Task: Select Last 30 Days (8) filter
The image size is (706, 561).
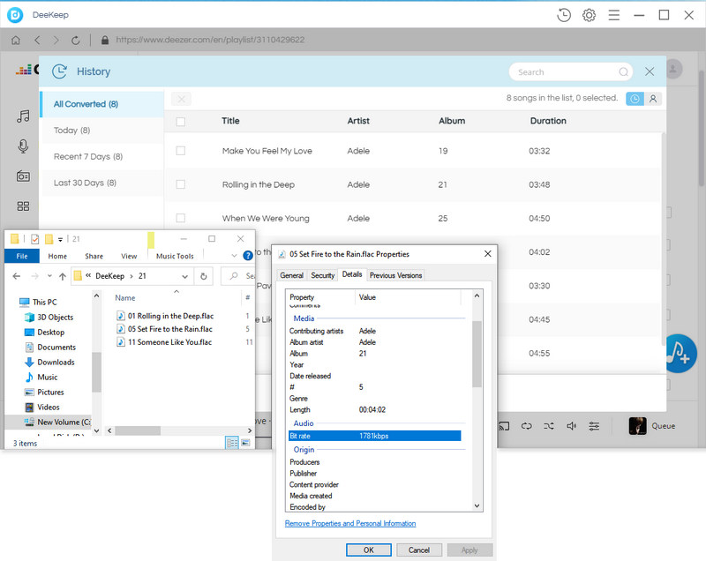Action: [102, 183]
